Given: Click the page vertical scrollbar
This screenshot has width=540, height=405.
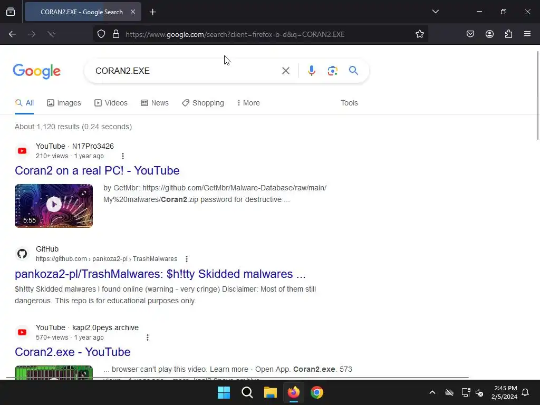Looking at the screenshot, I should (538, 95).
